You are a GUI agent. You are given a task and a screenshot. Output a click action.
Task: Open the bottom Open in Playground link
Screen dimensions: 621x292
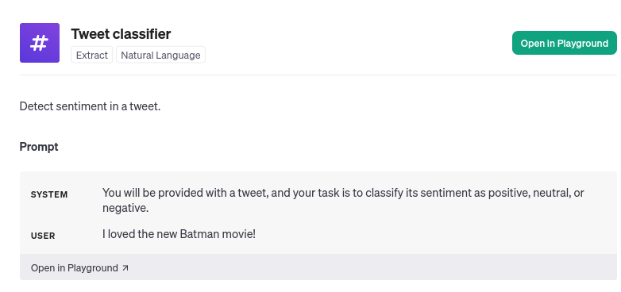[x=79, y=268]
